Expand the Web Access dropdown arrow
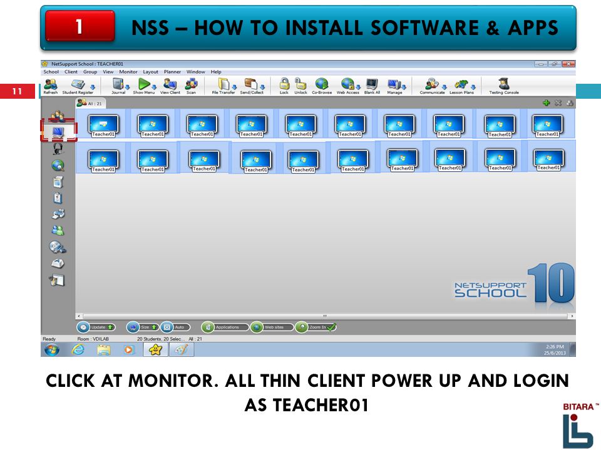Image resolution: width=601 pixels, height=450 pixels. click(358, 87)
